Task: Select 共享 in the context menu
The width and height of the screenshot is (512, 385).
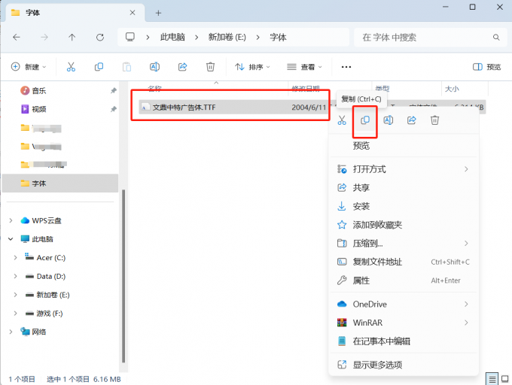Action: [x=404, y=187]
